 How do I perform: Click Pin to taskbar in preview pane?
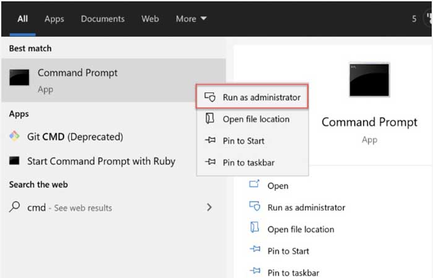[x=293, y=273]
